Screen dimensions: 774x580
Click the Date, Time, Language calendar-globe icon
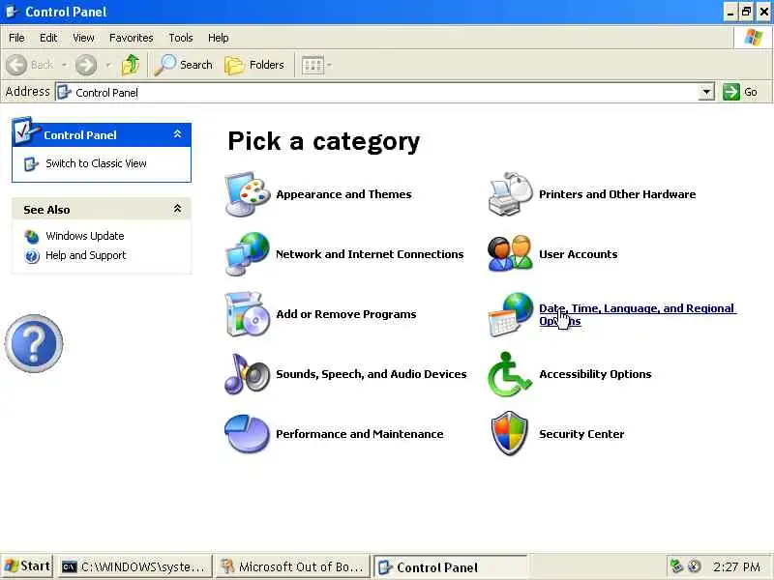pos(511,314)
